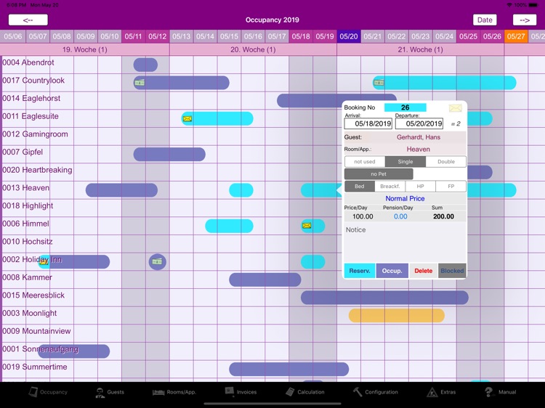Select 'not used' occupancy option
Image resolution: width=545 pixels, height=408 pixels.
point(365,161)
